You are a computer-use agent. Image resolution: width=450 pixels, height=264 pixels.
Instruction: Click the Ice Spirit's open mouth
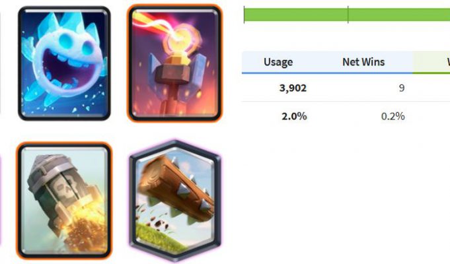pyautogui.click(x=67, y=67)
